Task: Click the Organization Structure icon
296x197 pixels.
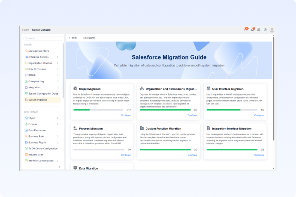Action: click(x=26, y=63)
